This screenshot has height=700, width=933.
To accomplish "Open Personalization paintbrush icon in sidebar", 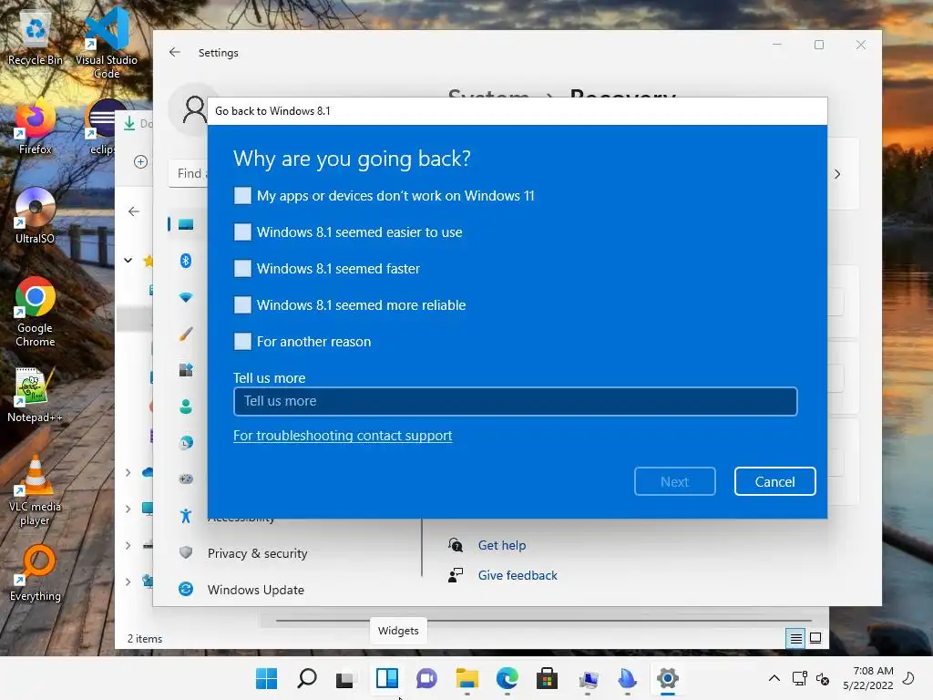I will [x=186, y=334].
